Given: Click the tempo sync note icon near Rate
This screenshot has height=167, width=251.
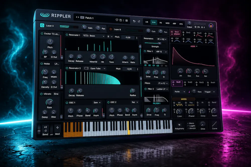Looking at the screenshot, I should (189, 92).
